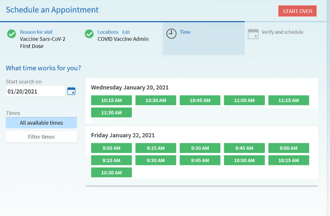Select the 10:00 AM Friday slot

(244, 160)
